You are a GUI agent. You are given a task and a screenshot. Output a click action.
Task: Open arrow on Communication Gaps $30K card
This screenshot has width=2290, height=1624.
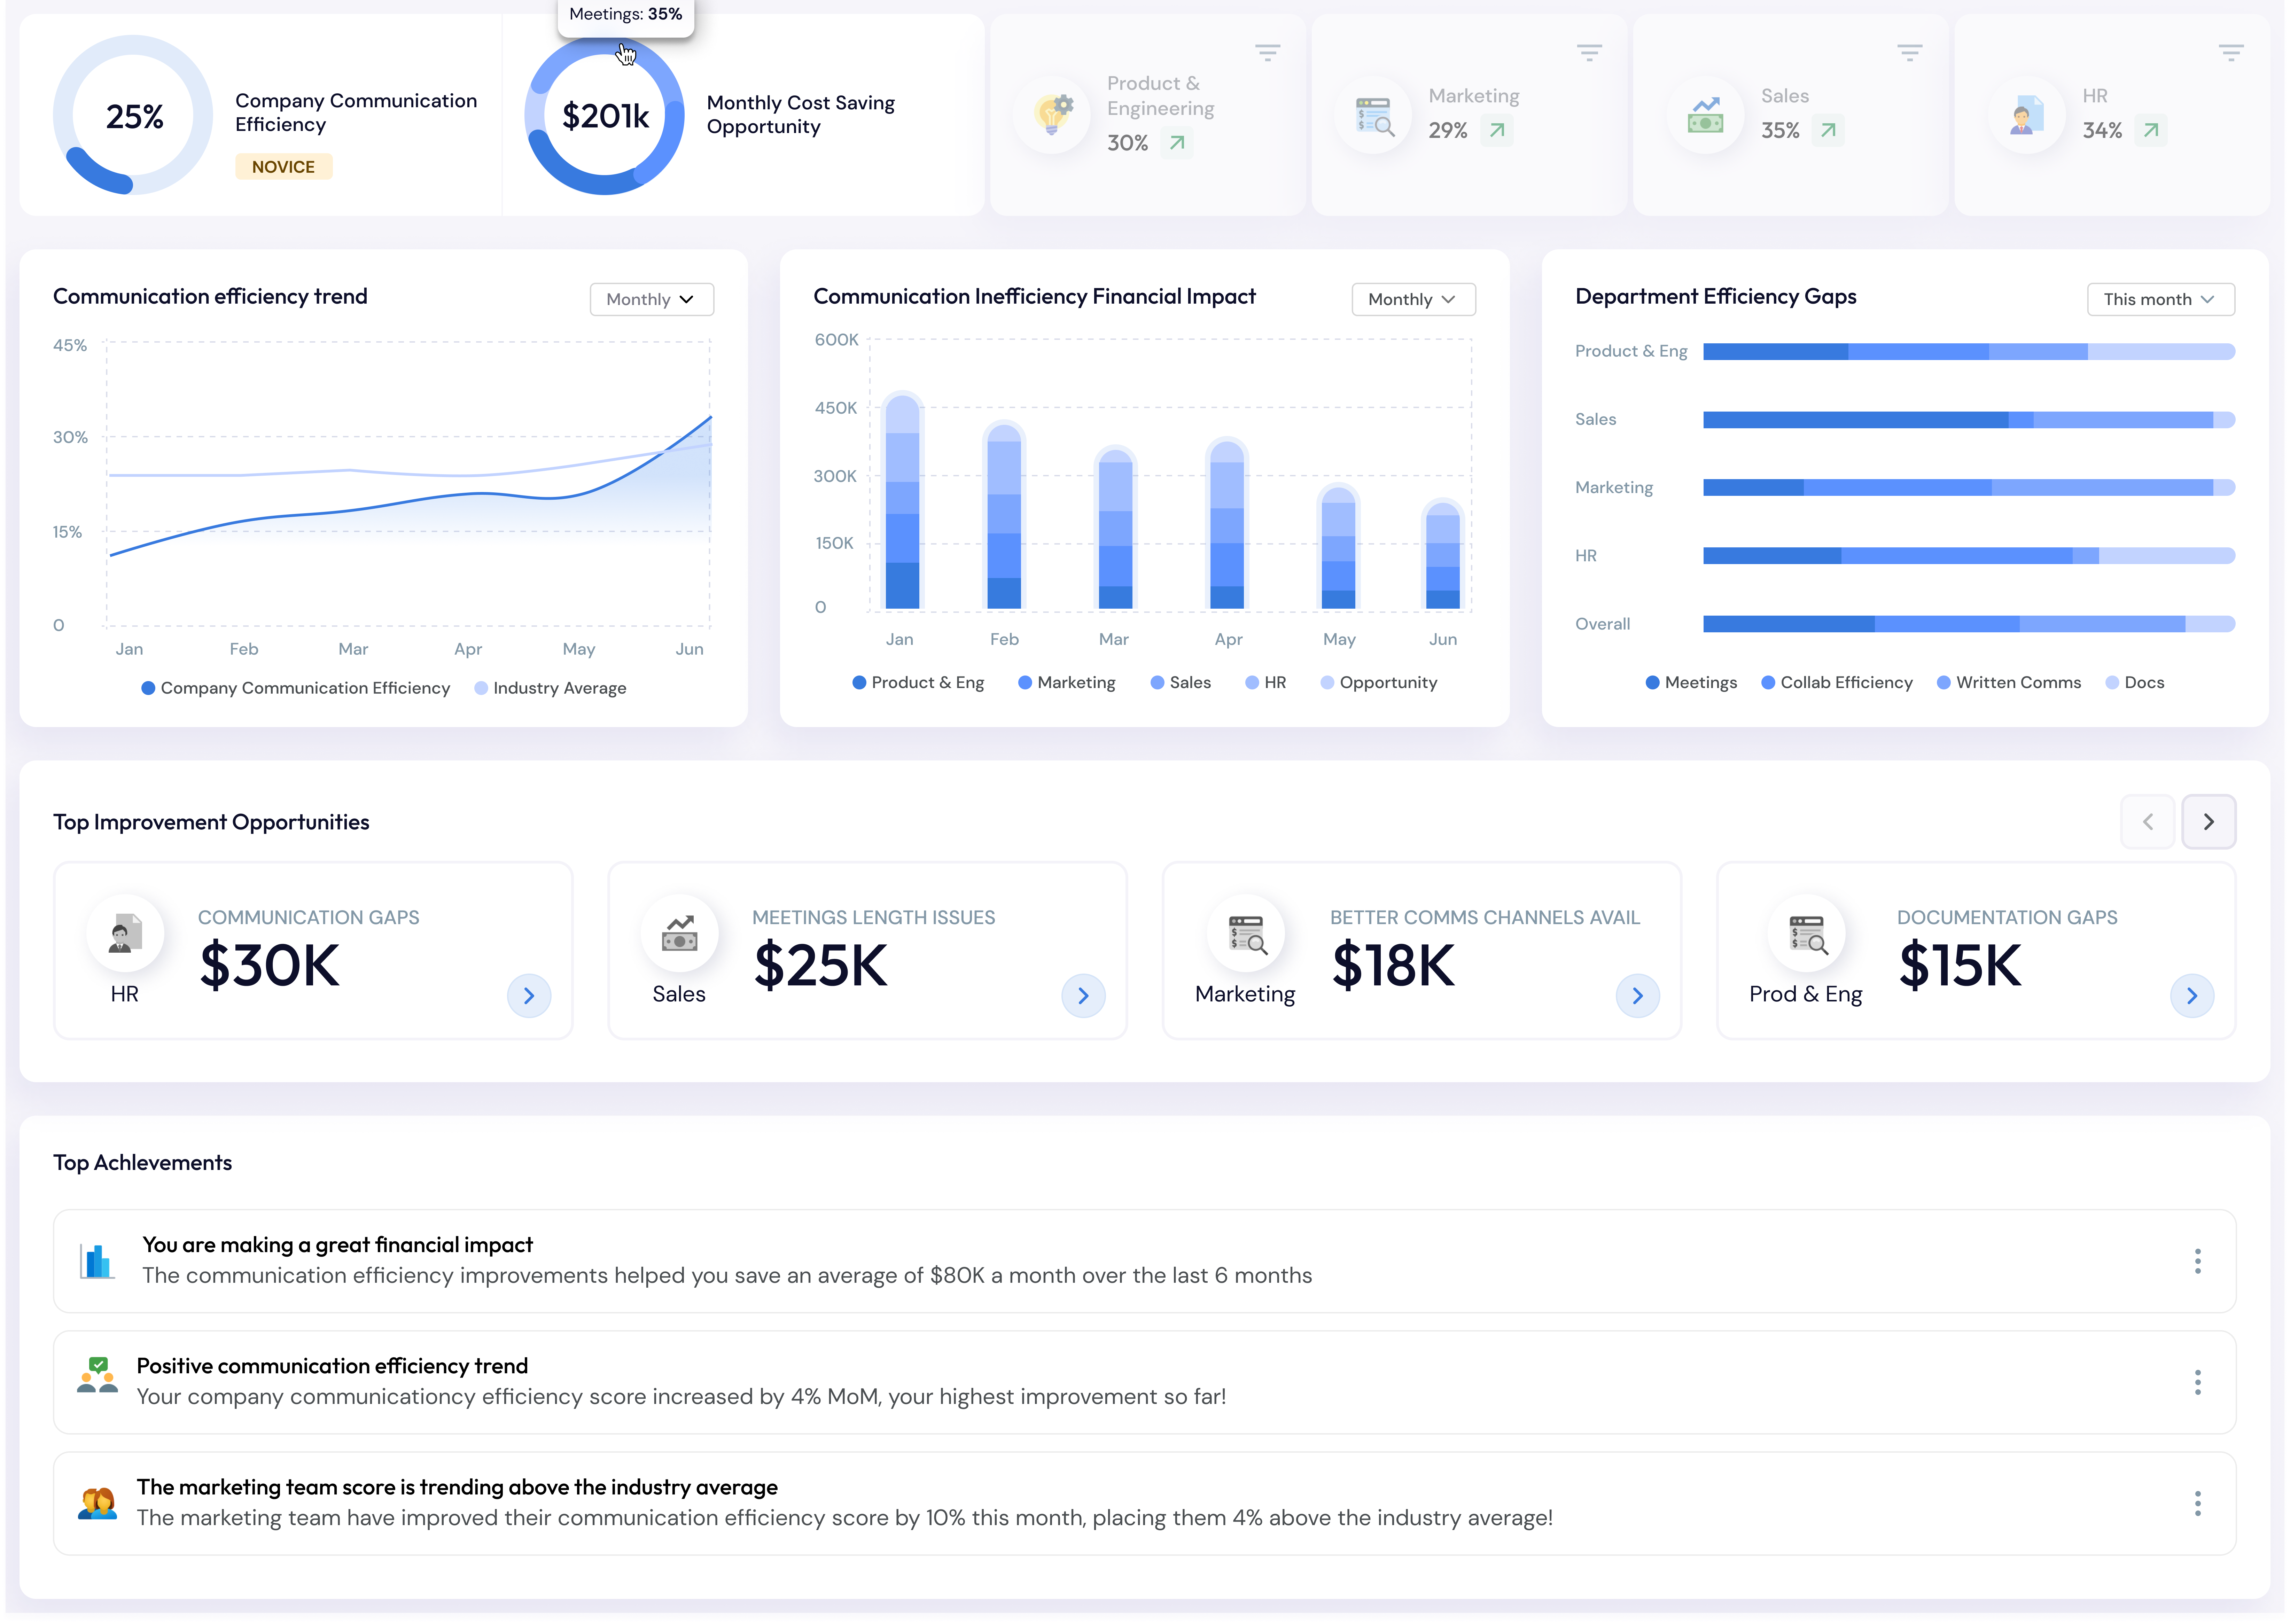[529, 995]
